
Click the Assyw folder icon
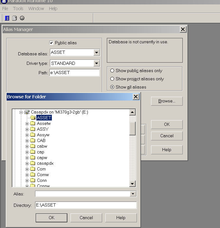(33, 135)
